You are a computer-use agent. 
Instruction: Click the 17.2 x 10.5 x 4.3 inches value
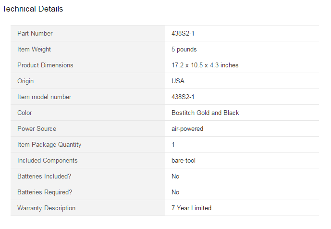pyautogui.click(x=205, y=65)
